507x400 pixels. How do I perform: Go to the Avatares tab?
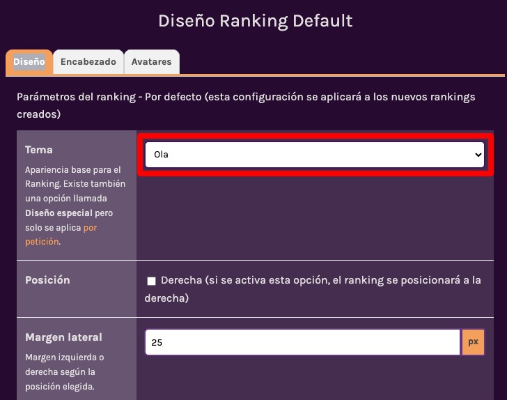tap(151, 61)
